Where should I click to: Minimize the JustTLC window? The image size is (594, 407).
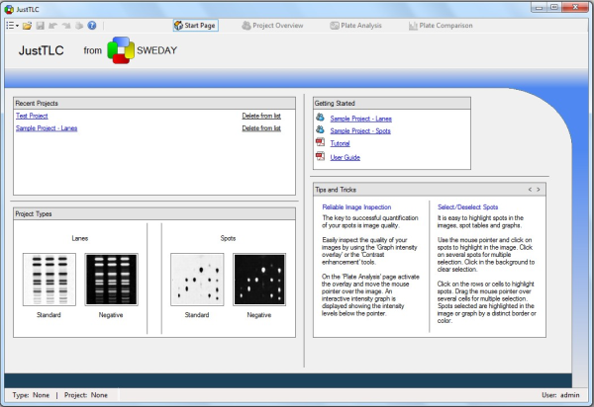pos(540,7)
